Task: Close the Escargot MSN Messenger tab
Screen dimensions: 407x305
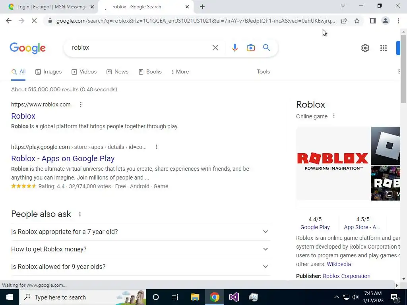Action: coord(92,7)
